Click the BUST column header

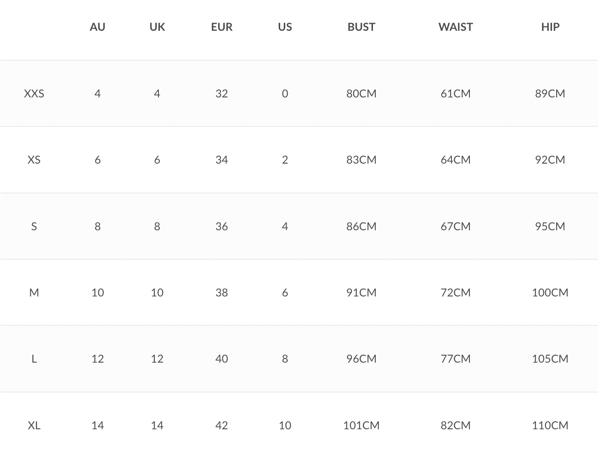coord(361,27)
